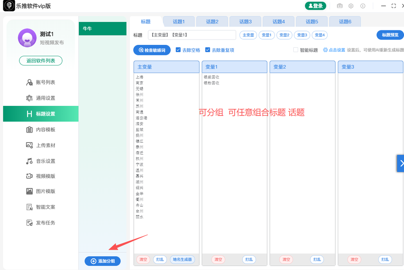Image resolution: width=404 pixels, height=270 pixels.
Task: Disable the 去除空格 checkbox
Action: tap(178, 50)
